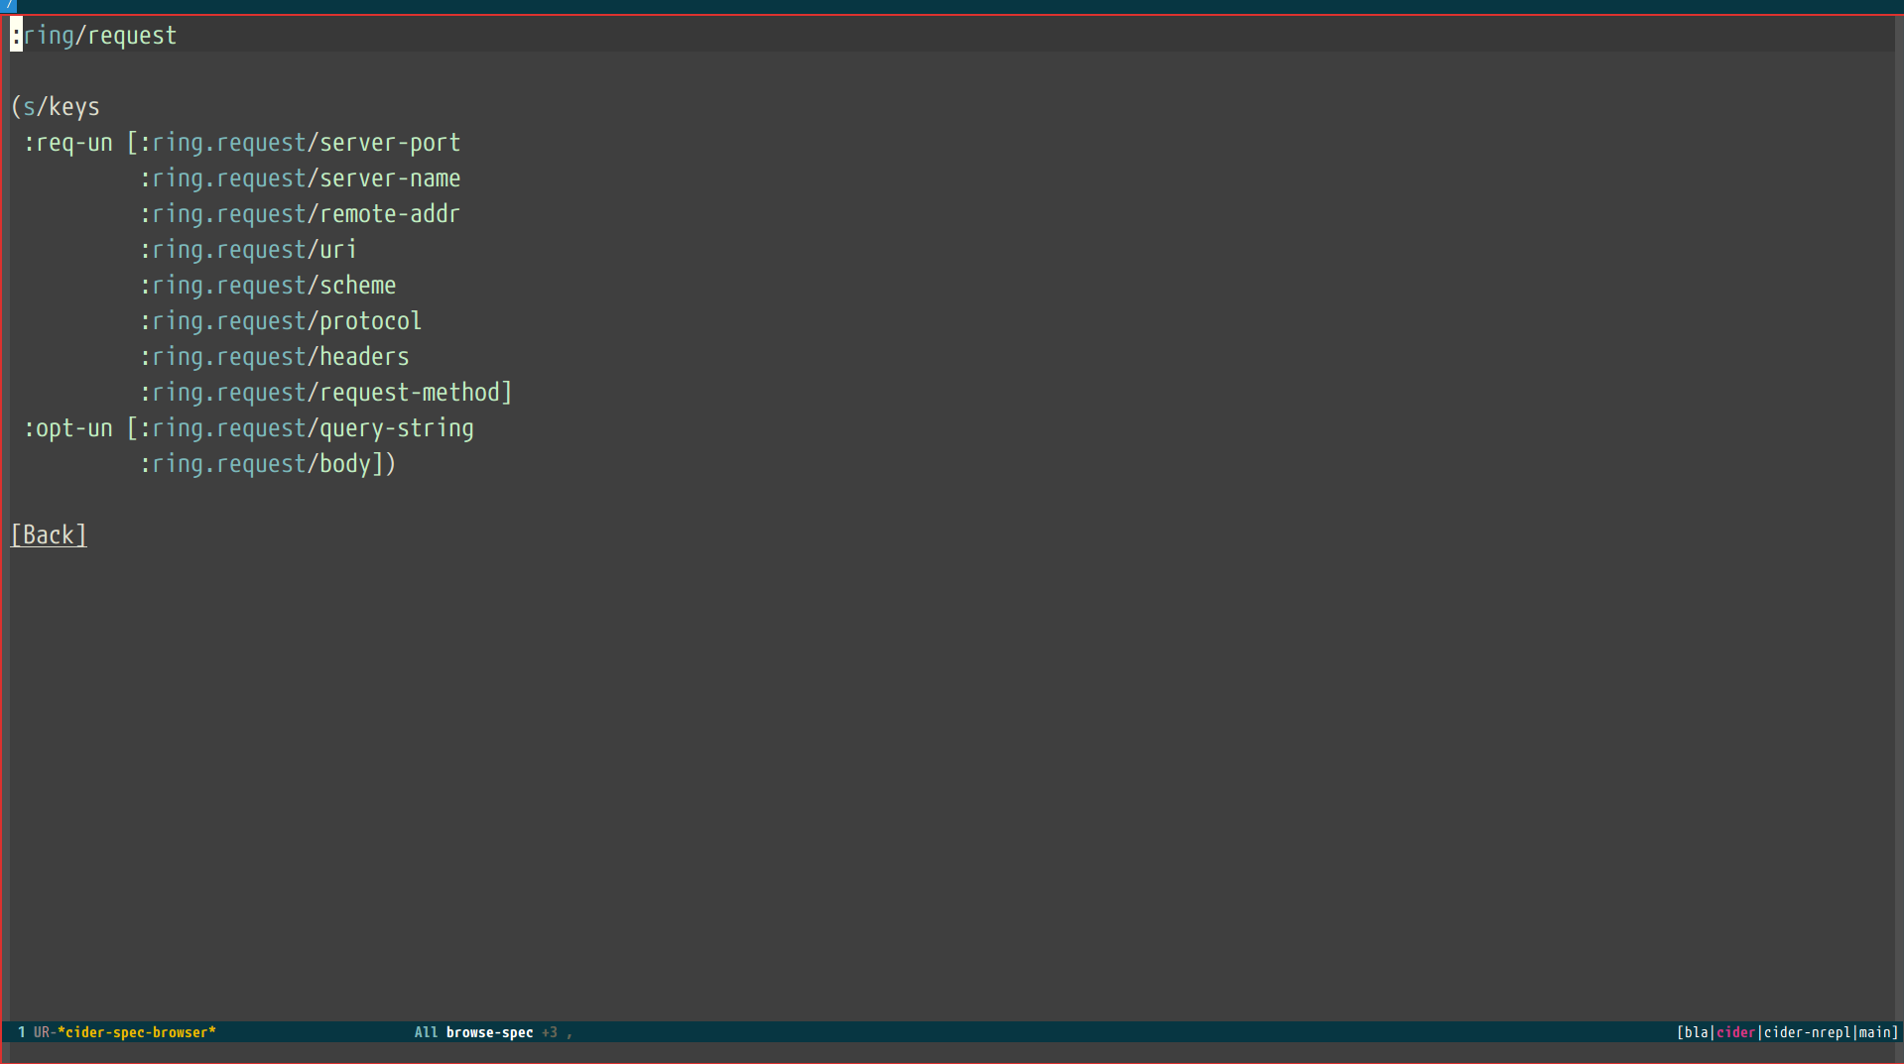Screen dimensions: 1904x1064
Task: Open the :ring.request/headers spec
Action: tap(274, 357)
